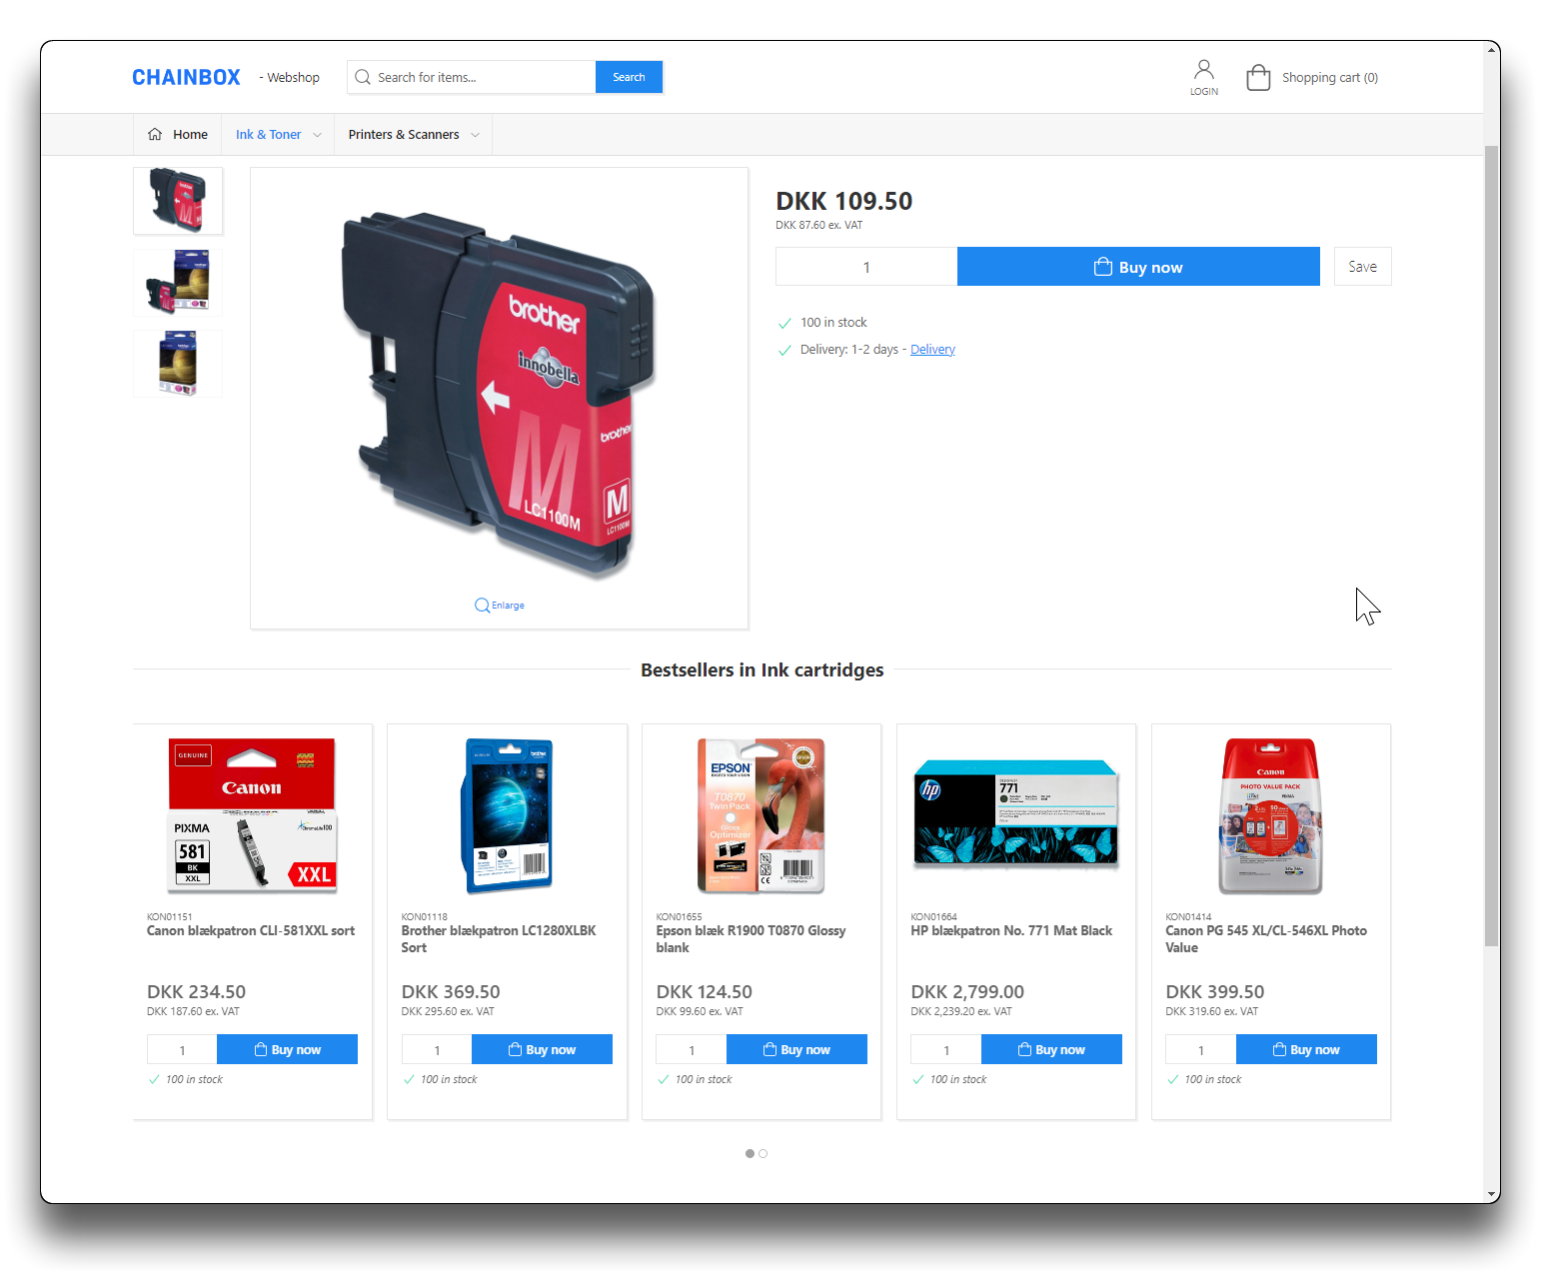Click the 'DKK 369.50' price

pyautogui.click(x=451, y=991)
